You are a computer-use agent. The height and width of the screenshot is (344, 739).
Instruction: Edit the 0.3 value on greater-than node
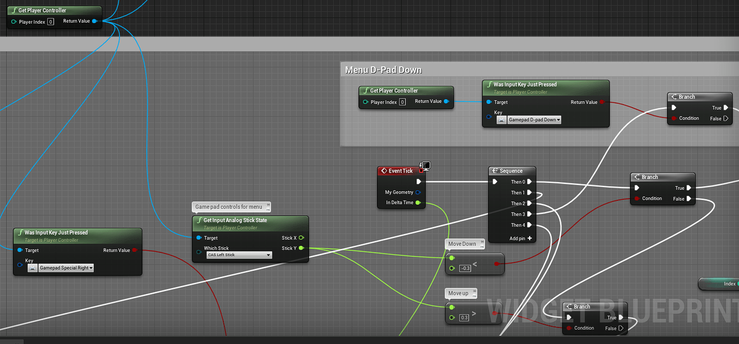tap(464, 318)
